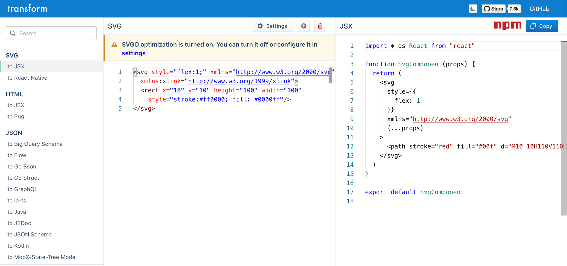Click the GitHub Stars button
This screenshot has height=266, width=567.
tap(494, 9)
